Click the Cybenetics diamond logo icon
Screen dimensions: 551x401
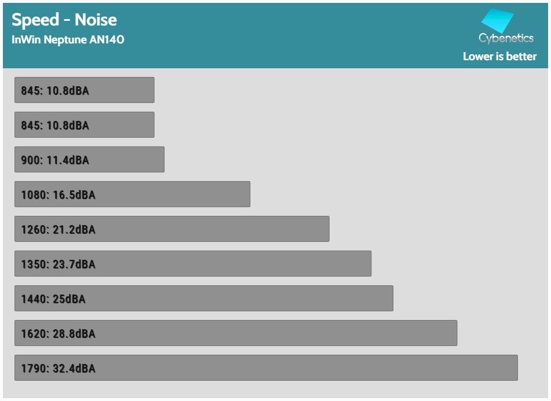[x=498, y=21]
